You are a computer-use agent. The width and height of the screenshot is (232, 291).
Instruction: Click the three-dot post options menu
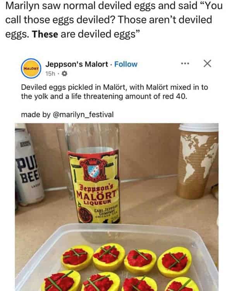coord(185,64)
